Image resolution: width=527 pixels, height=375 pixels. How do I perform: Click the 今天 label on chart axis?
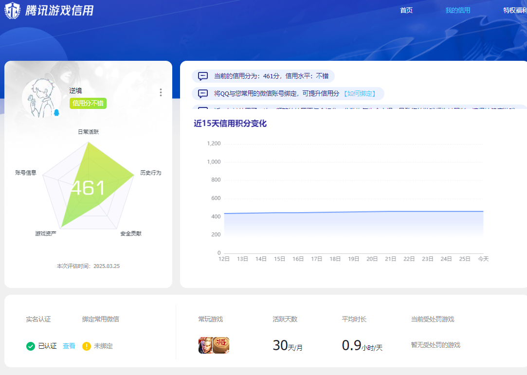click(x=483, y=259)
